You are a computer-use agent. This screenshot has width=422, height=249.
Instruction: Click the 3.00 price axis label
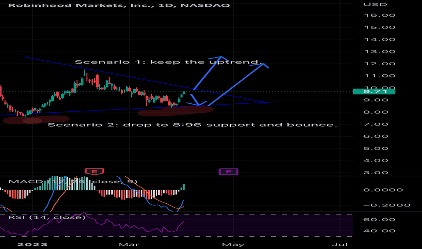coord(376,173)
